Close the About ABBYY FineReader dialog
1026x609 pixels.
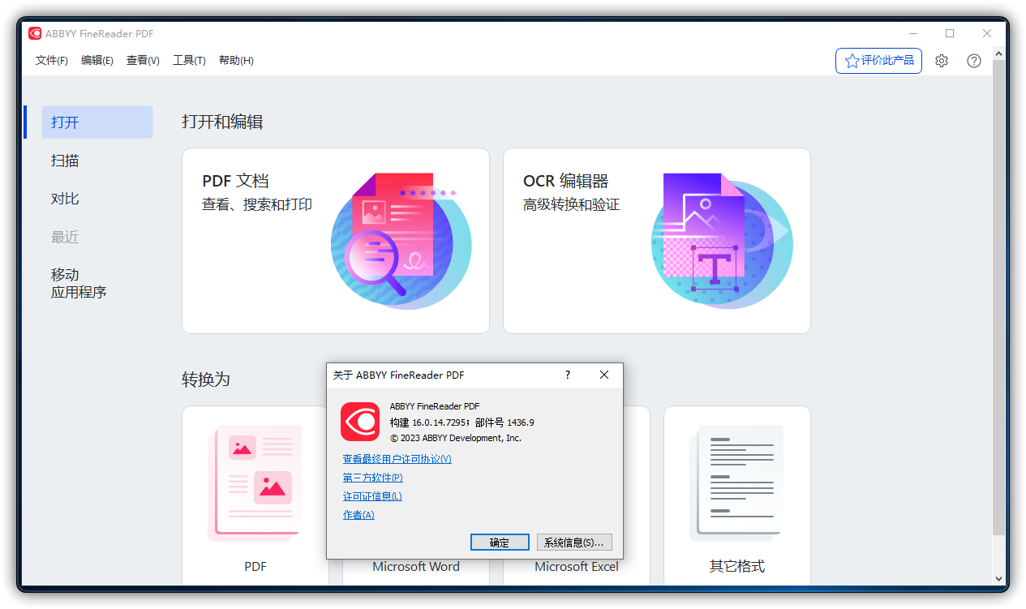pyautogui.click(x=604, y=375)
